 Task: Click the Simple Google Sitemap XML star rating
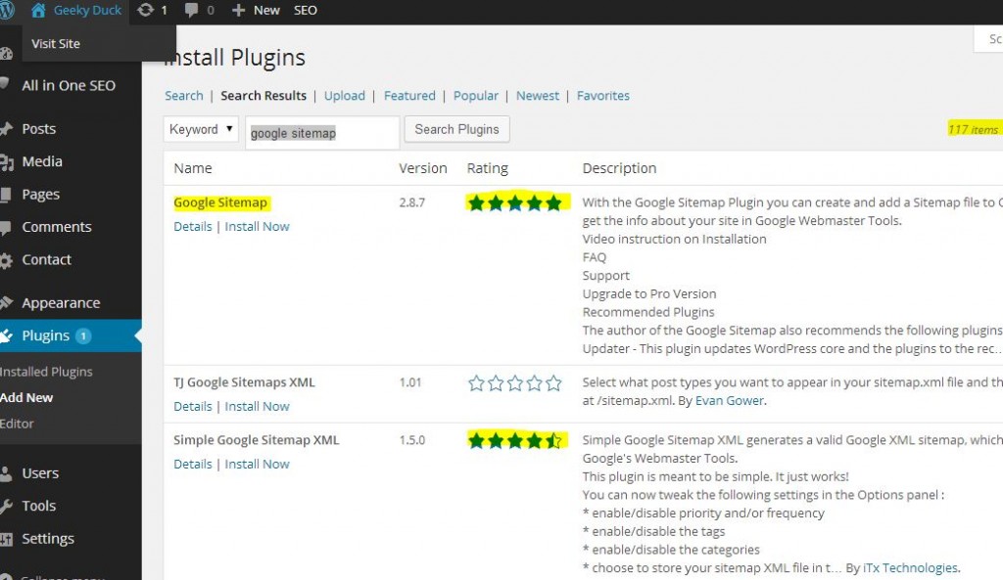tap(515, 441)
